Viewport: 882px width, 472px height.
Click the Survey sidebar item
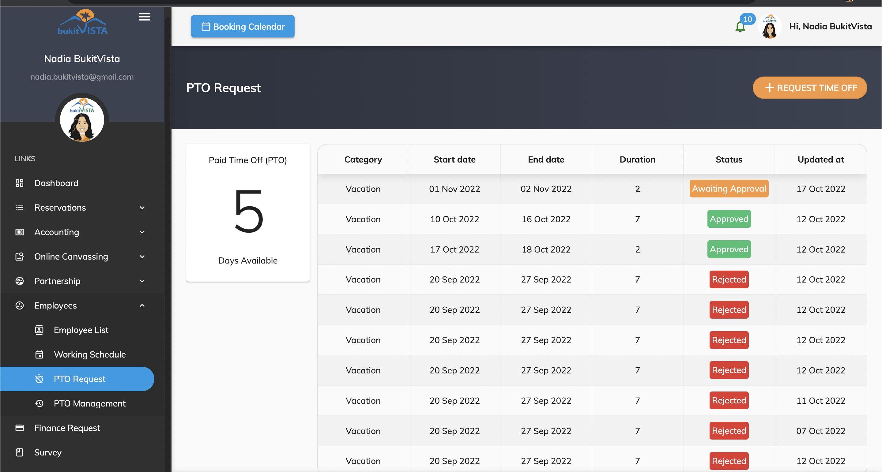point(48,452)
